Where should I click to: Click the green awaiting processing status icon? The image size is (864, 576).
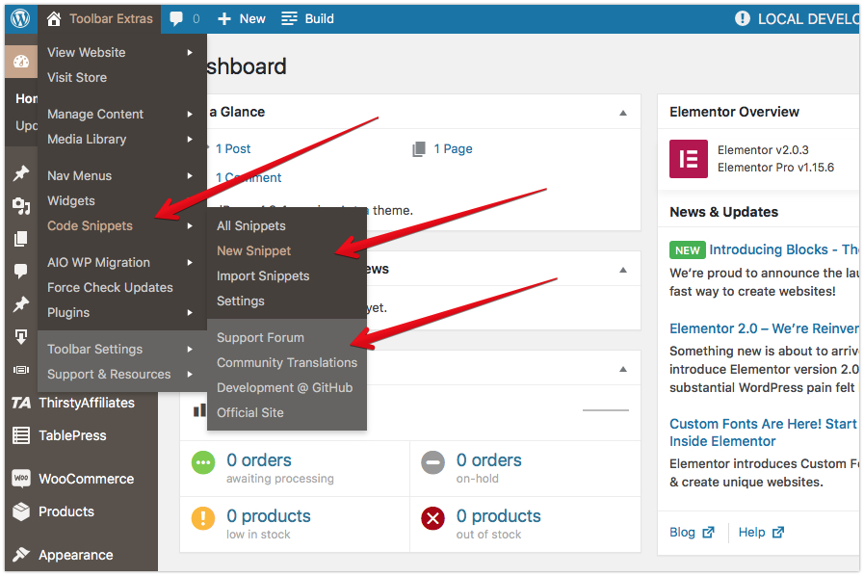click(x=203, y=462)
